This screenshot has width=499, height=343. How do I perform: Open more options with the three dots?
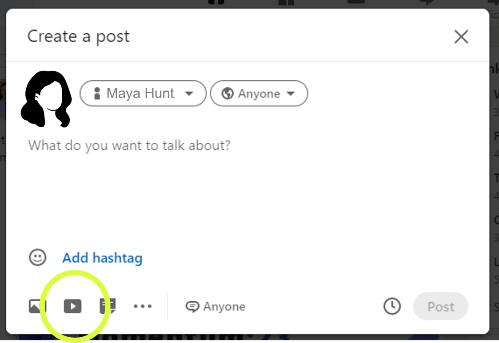coord(143,306)
